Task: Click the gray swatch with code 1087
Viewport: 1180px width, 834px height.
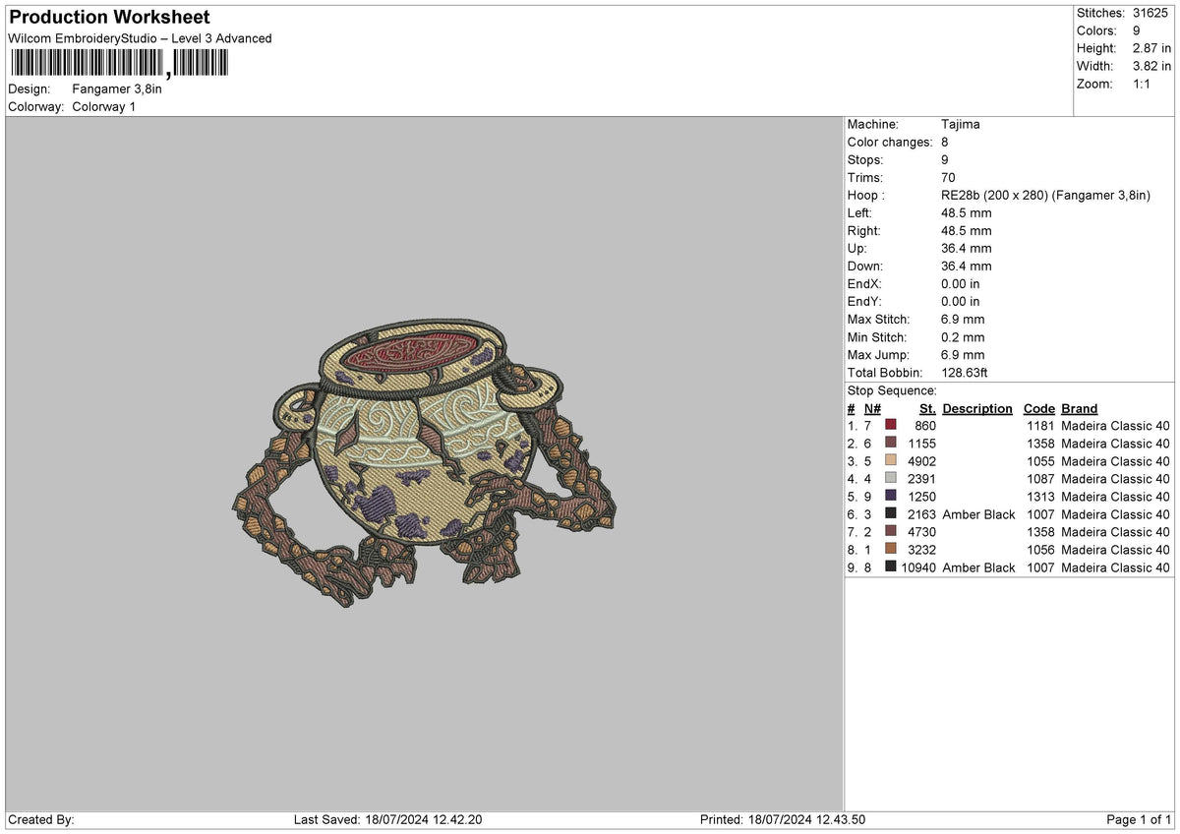Action: click(890, 479)
